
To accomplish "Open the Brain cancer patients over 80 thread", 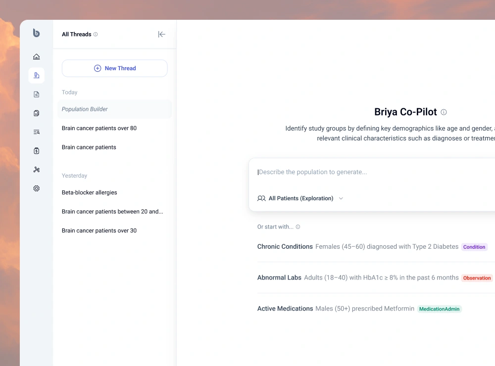I will (99, 128).
